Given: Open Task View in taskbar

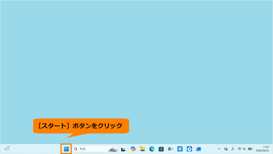Looking at the screenshot, I should [124, 149].
